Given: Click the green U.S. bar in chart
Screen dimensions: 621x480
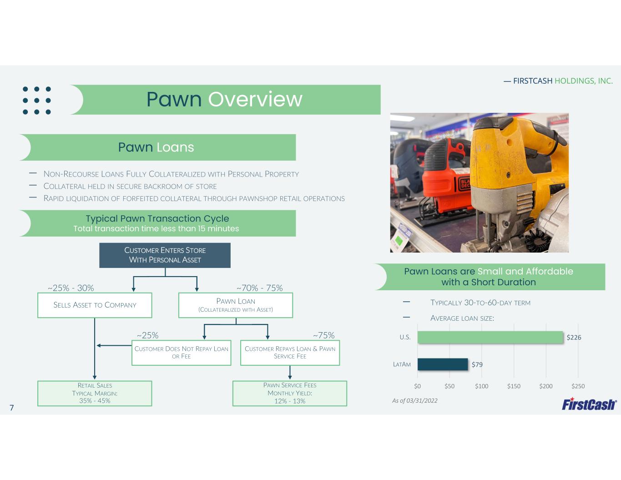Looking at the screenshot, I should [x=490, y=337].
